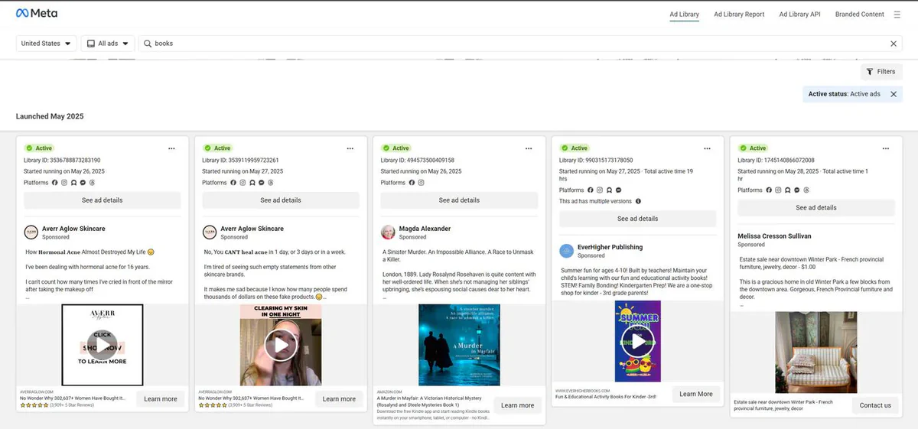The width and height of the screenshot is (918, 429).
Task: Click the Launched May 2025 heading
Action: (x=50, y=116)
